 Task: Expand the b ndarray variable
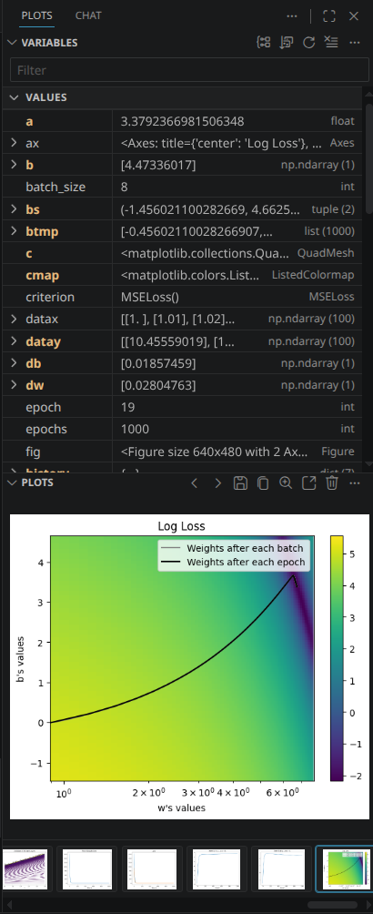coord(14,166)
